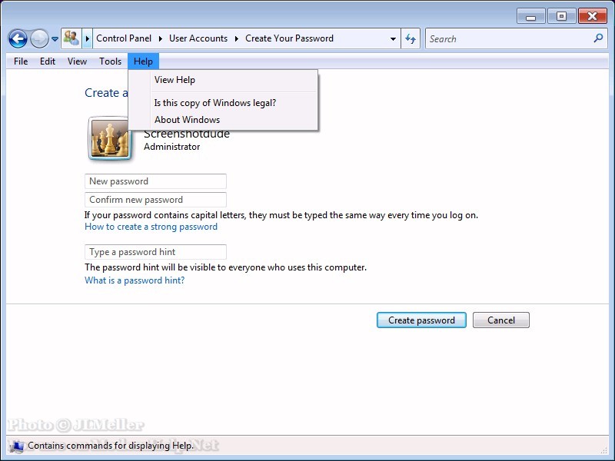Select About Windows menu entry

click(x=187, y=120)
